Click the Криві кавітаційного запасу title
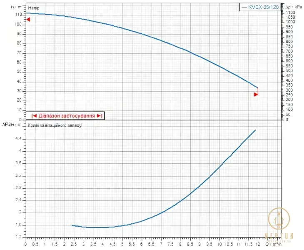The image size is (304, 250). click(55, 125)
